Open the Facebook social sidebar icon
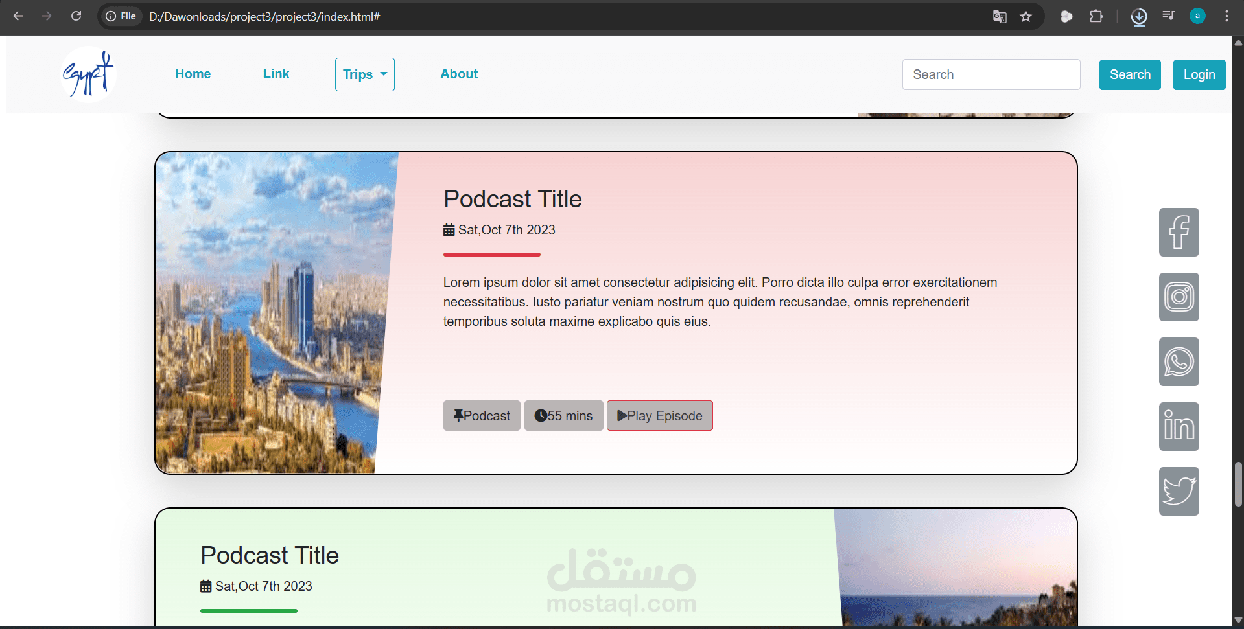The width and height of the screenshot is (1244, 629). (1179, 232)
